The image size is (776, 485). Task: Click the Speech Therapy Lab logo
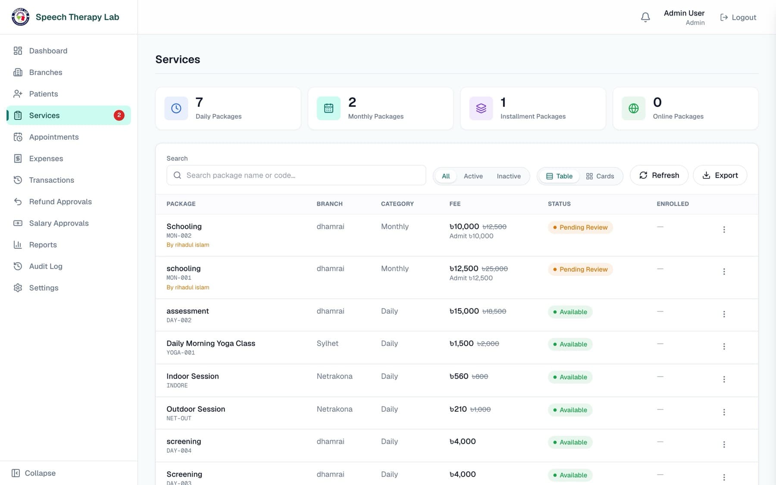pyautogui.click(x=20, y=17)
